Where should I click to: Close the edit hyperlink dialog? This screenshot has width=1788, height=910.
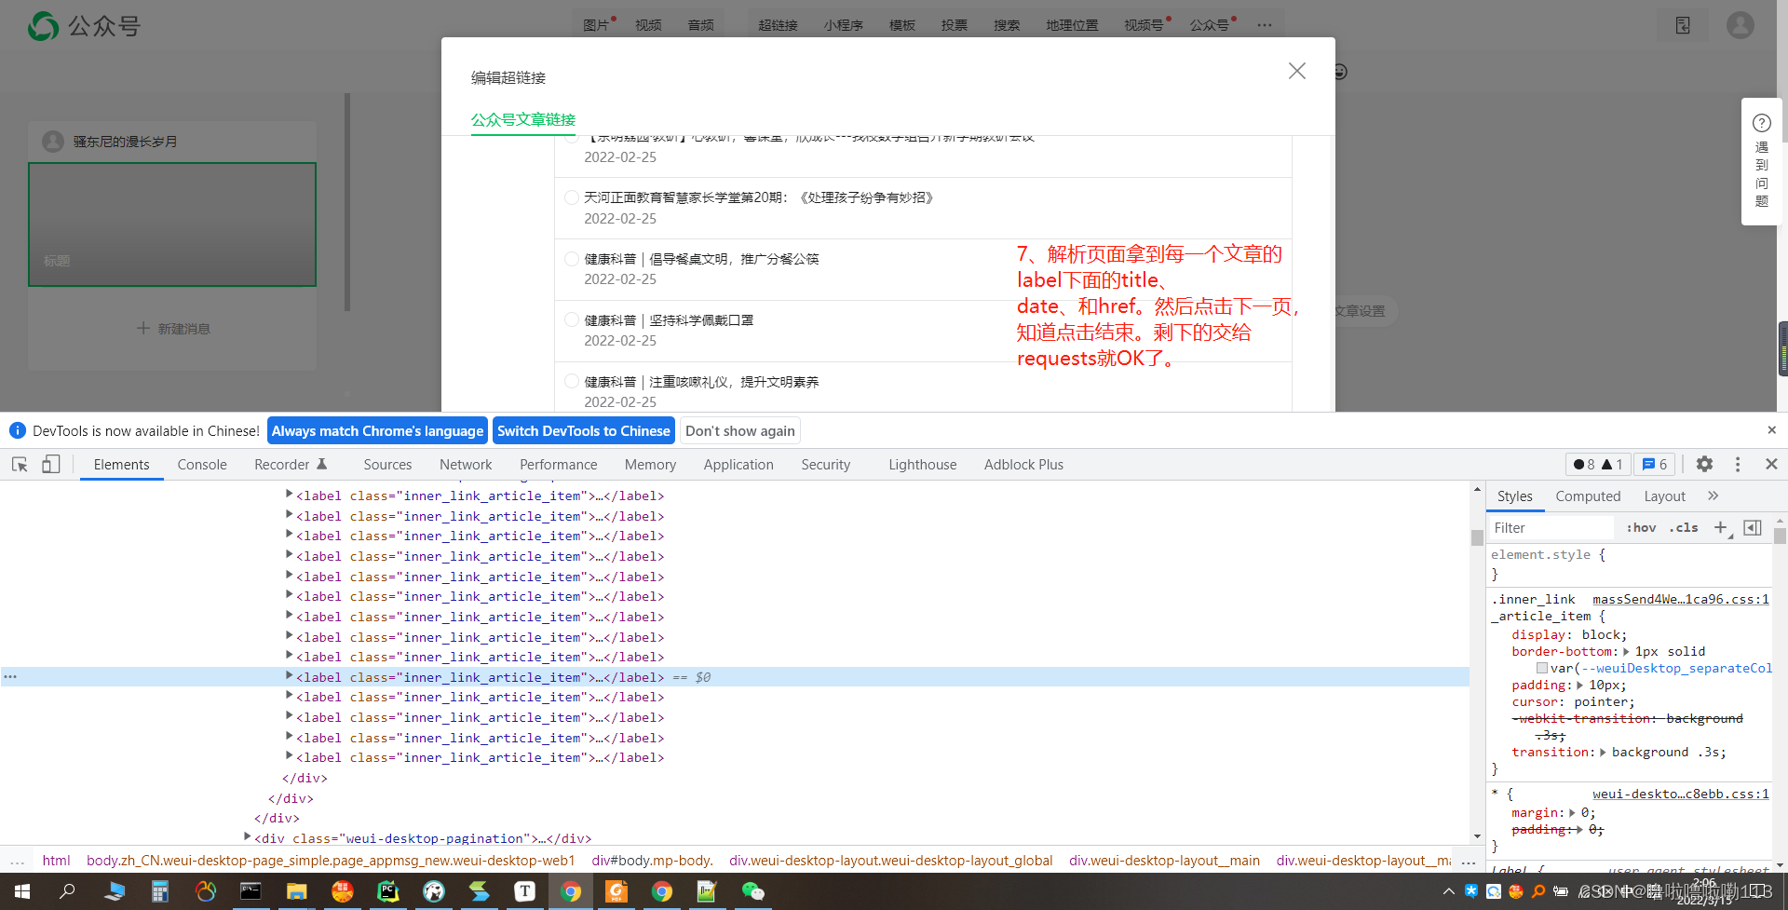tap(1296, 71)
